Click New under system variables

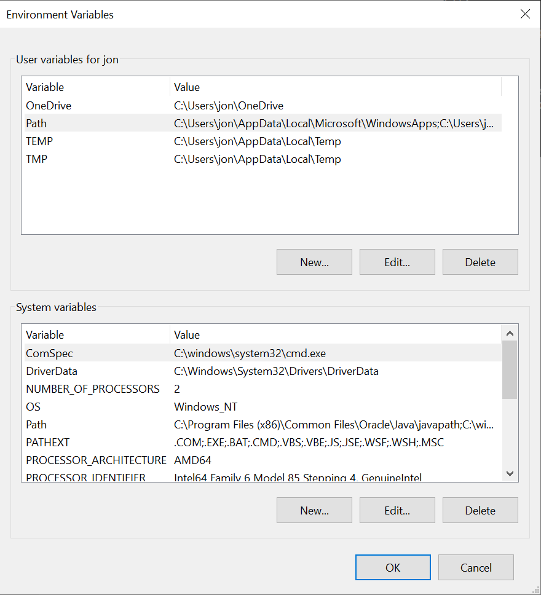(314, 510)
